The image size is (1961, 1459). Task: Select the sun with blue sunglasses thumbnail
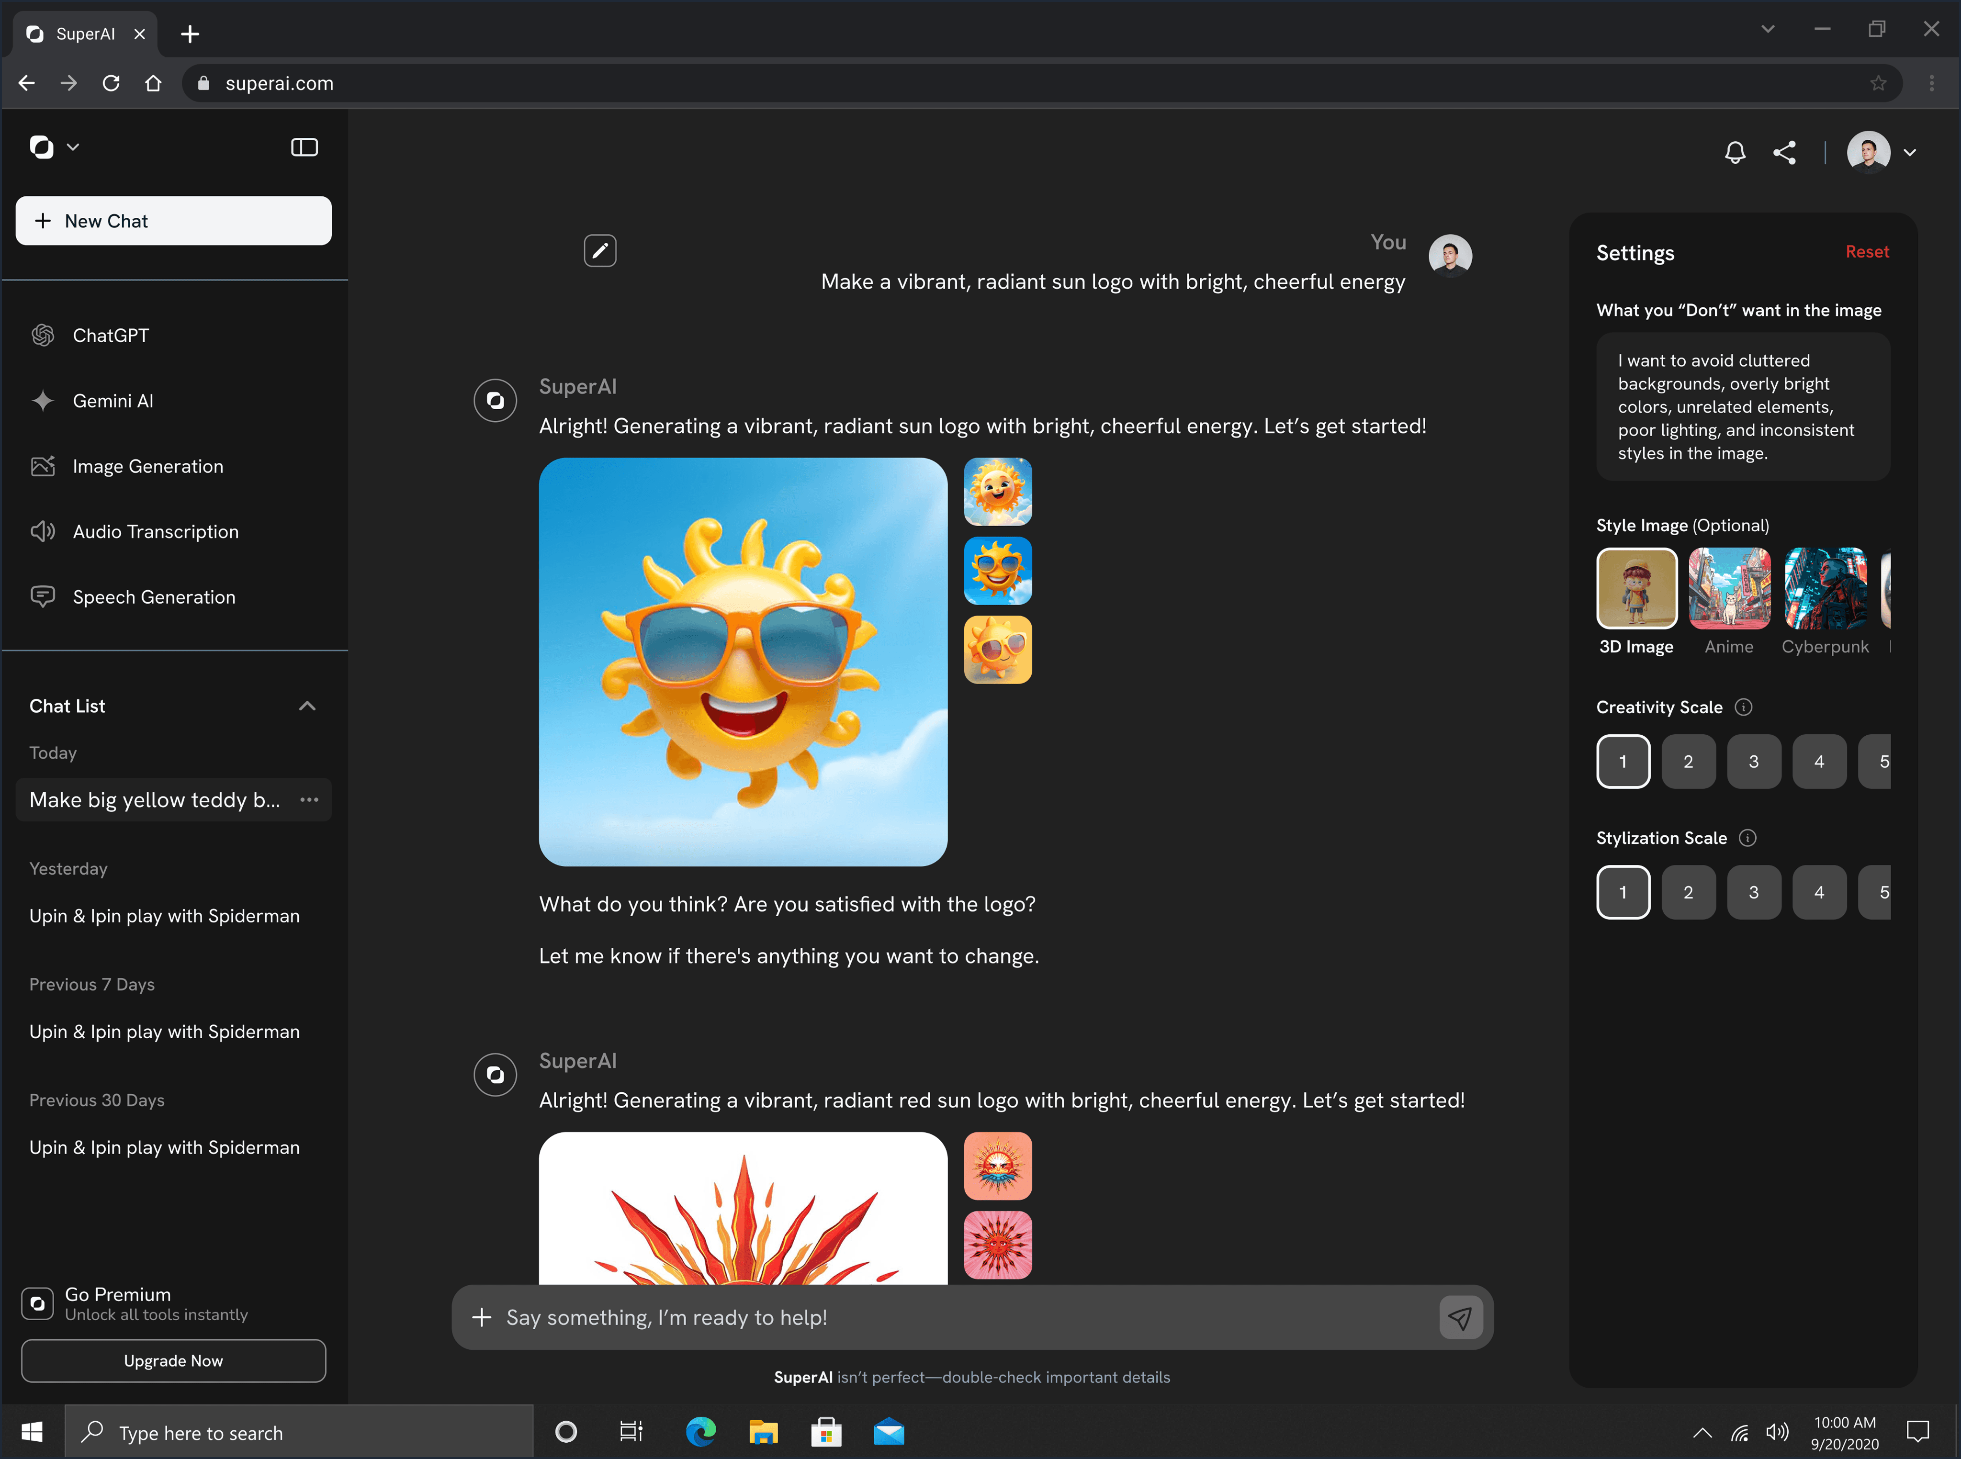(x=997, y=571)
